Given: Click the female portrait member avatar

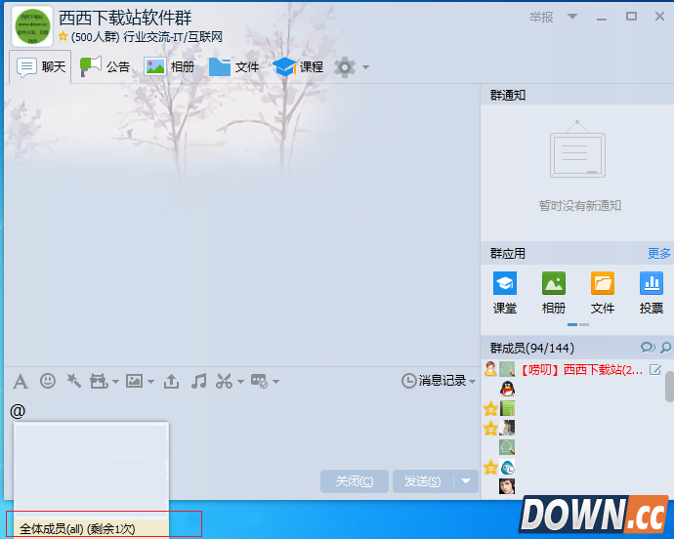Looking at the screenshot, I should tap(507, 486).
